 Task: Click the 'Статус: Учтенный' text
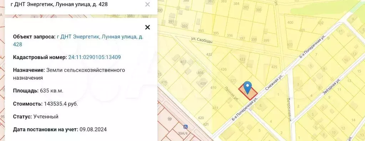(36, 116)
